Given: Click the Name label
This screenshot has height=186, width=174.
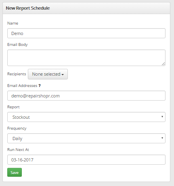Looking at the screenshot, I should (13, 23).
